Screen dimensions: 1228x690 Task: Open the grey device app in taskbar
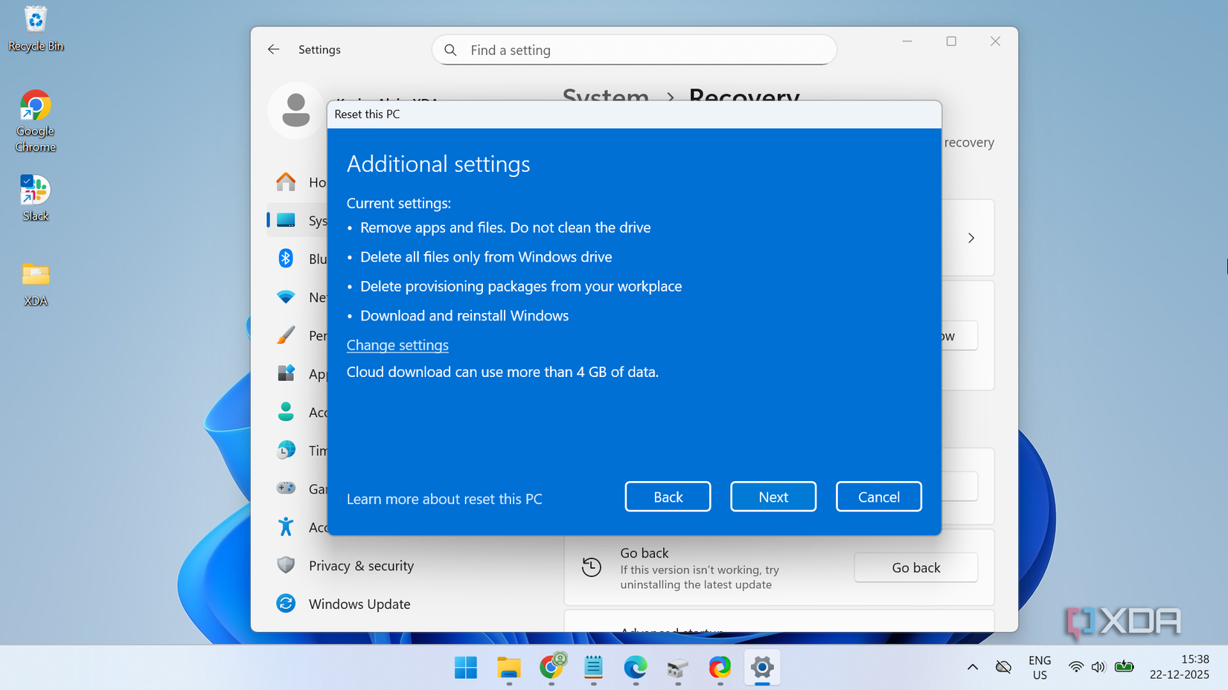pyautogui.click(x=677, y=668)
